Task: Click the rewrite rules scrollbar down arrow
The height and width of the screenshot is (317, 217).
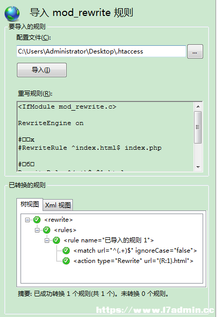Action: [198, 167]
